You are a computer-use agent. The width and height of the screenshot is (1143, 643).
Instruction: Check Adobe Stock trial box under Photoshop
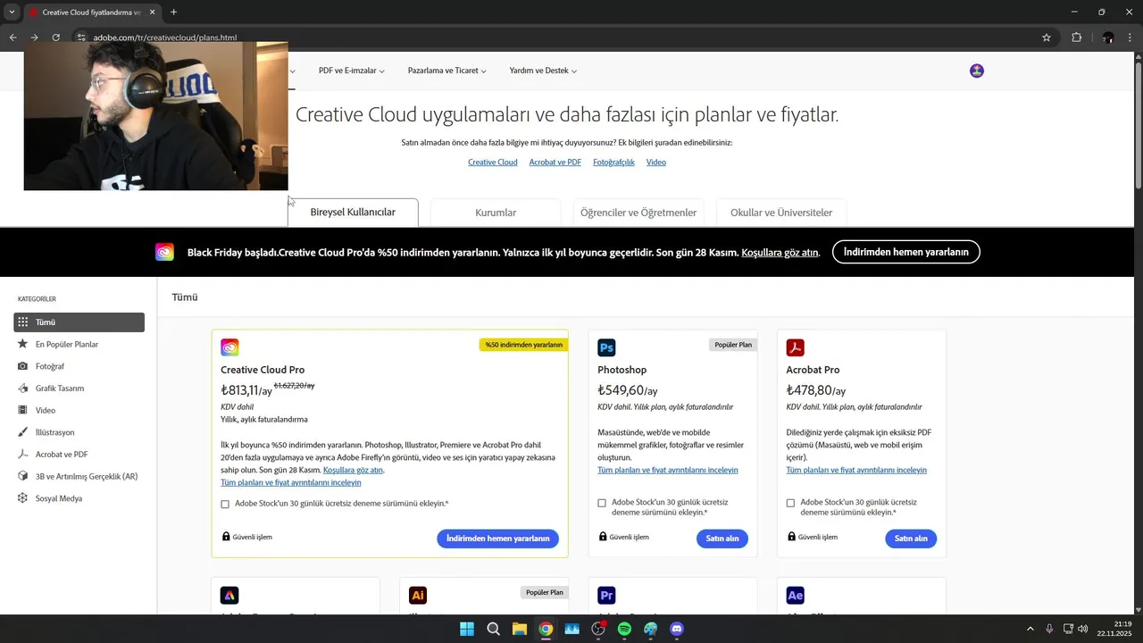[602, 503]
